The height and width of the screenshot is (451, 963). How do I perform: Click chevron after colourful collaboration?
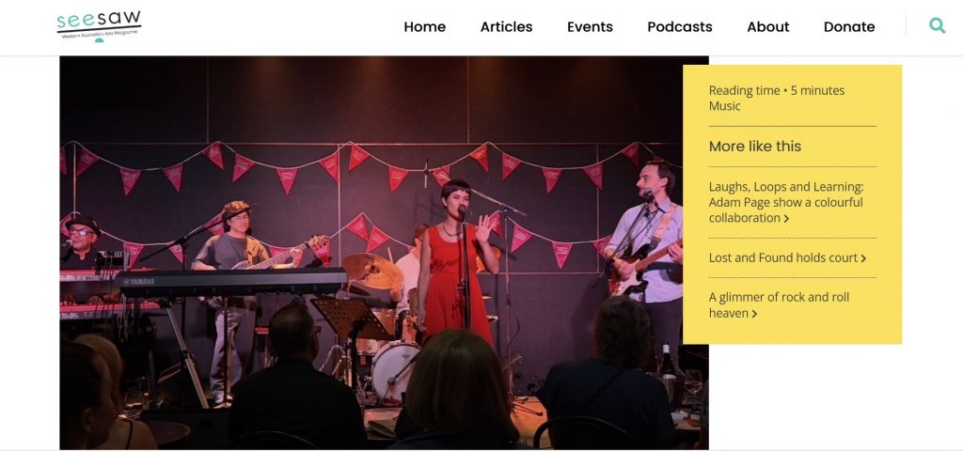786,219
